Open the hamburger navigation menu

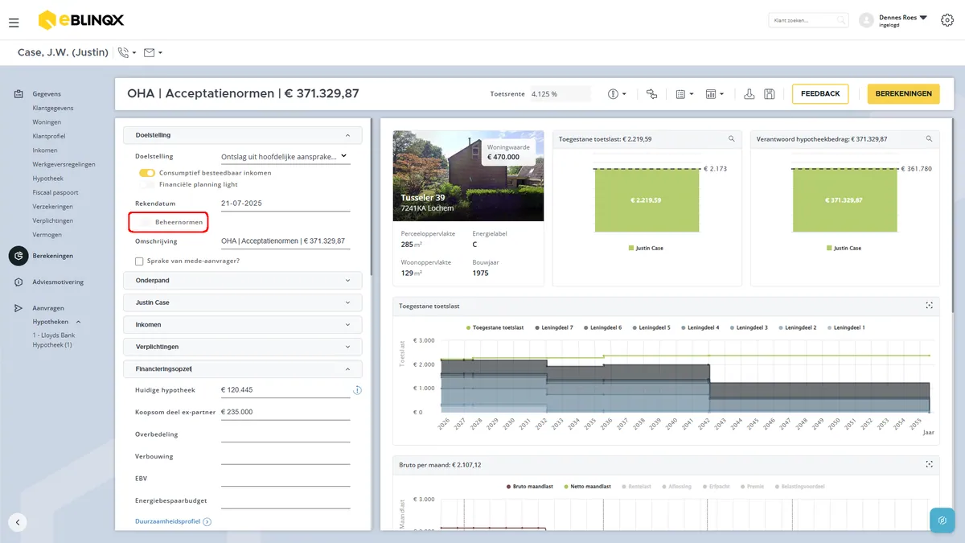14,22
